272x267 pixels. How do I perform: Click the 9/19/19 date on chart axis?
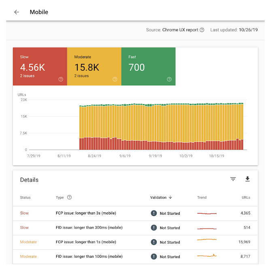(155, 156)
